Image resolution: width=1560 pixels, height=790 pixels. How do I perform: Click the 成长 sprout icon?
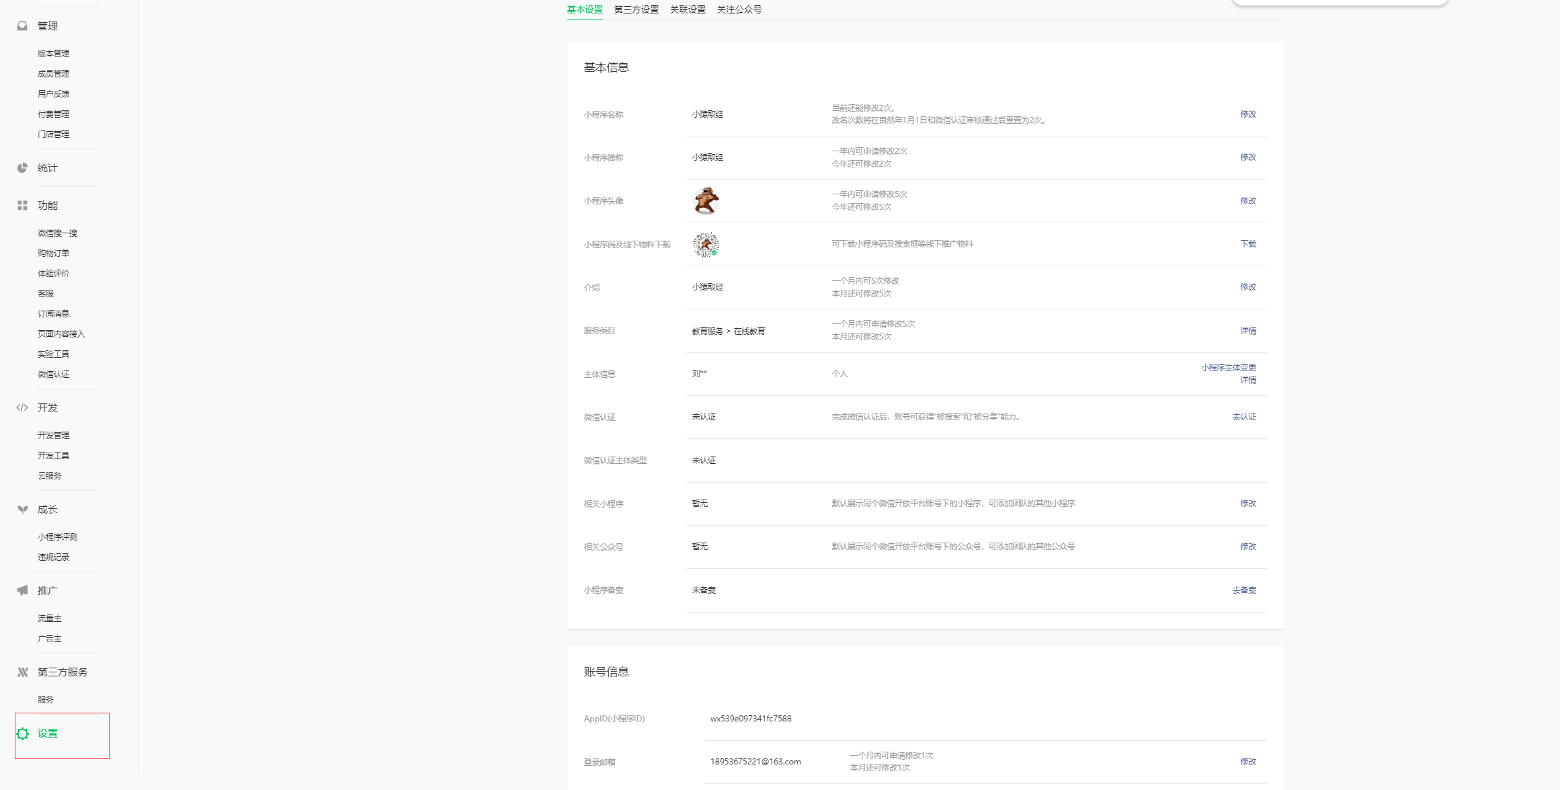(22, 510)
